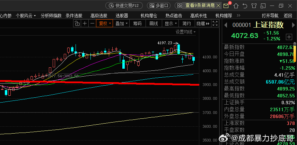Click the 心内参 menu item
The height and width of the screenshot is (145, 297).
[x=6, y=16]
